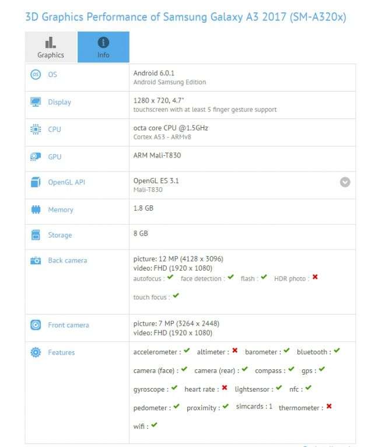The height and width of the screenshot is (447, 385).
Task: Click the camera (rear) check mark
Action: click(245, 369)
